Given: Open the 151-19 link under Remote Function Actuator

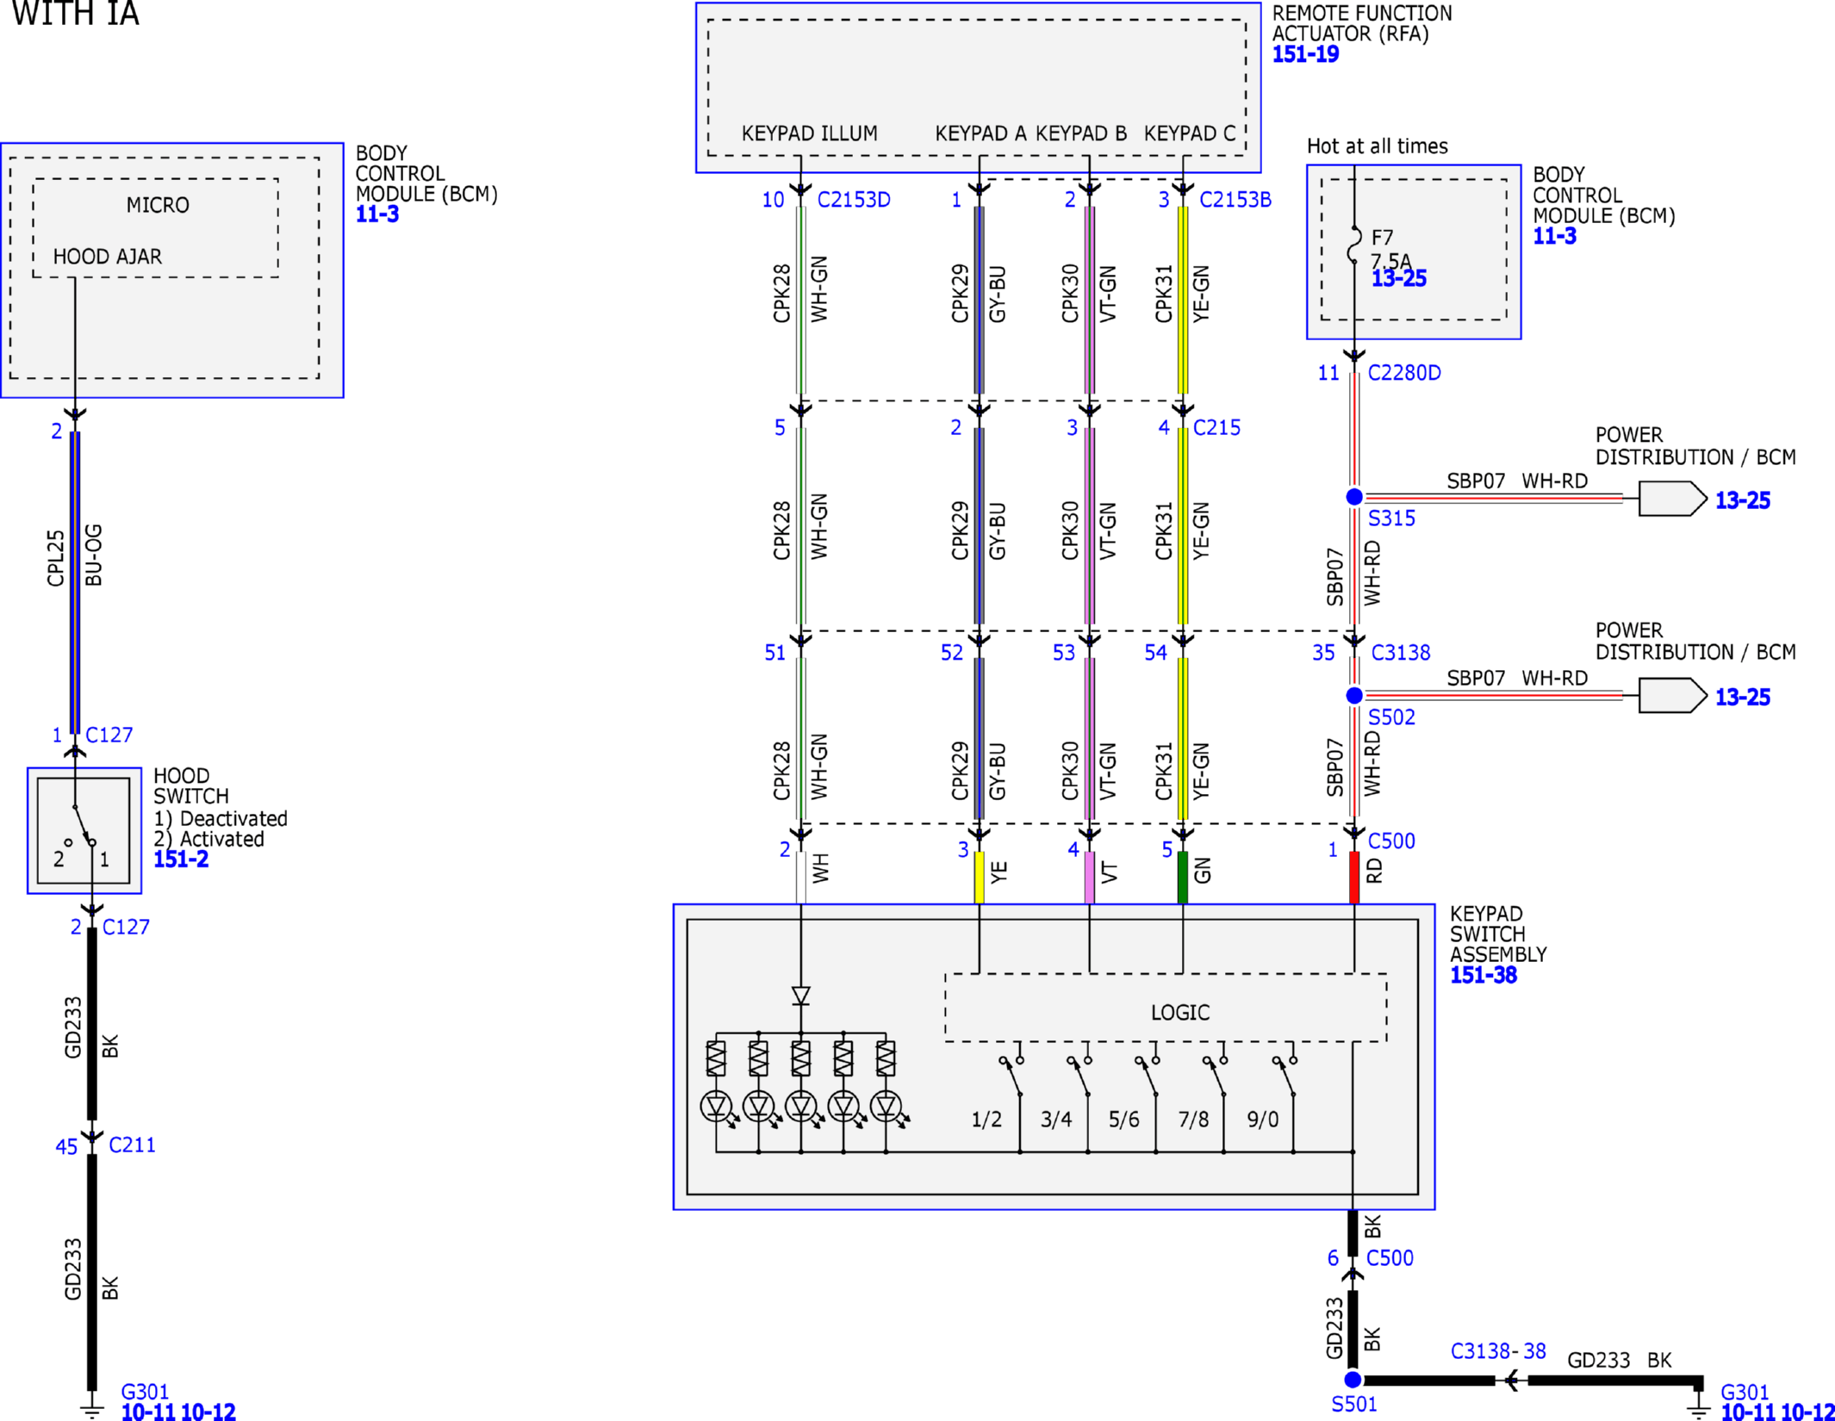Looking at the screenshot, I should pos(1305,54).
